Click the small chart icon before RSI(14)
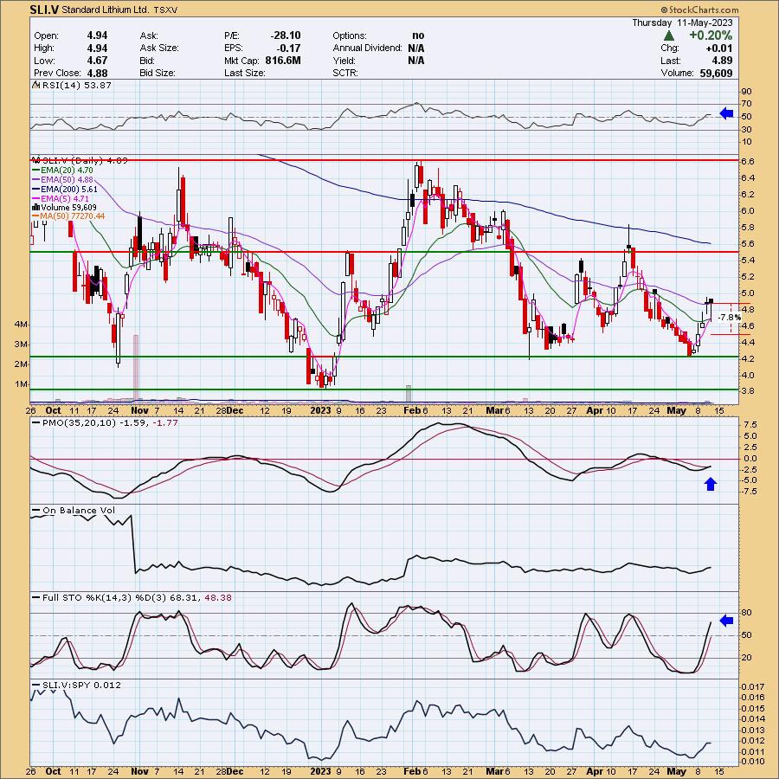 tap(35, 85)
